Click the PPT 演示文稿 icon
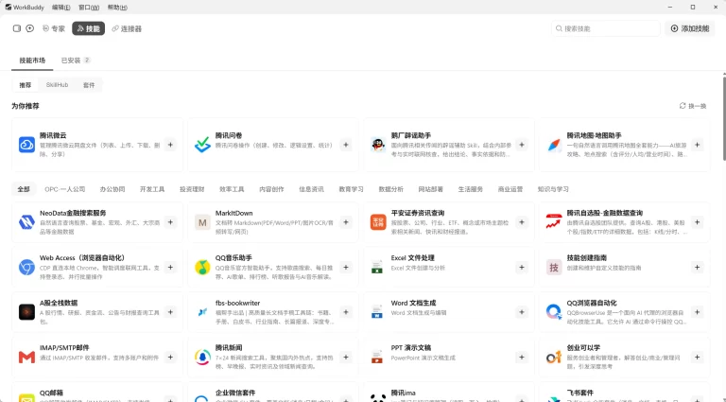Image resolution: width=726 pixels, height=402 pixels. (377, 358)
